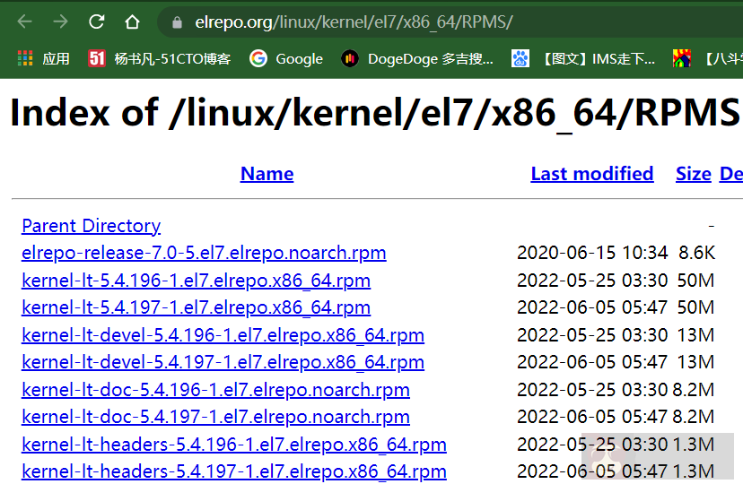Image resolution: width=743 pixels, height=484 pixels.
Task: Sort listing by the cut-off De column header
Action: [731, 174]
